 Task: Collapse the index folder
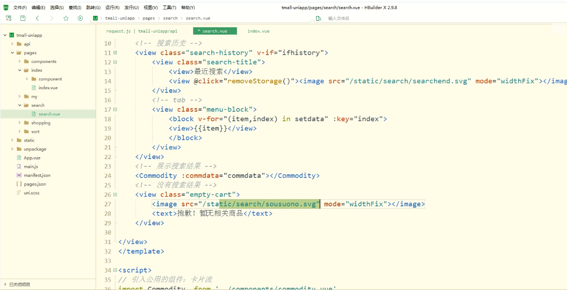(20, 70)
